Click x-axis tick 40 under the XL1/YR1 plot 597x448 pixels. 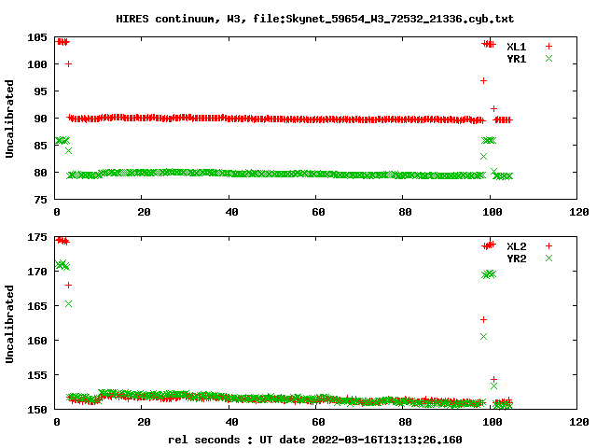pos(231,212)
